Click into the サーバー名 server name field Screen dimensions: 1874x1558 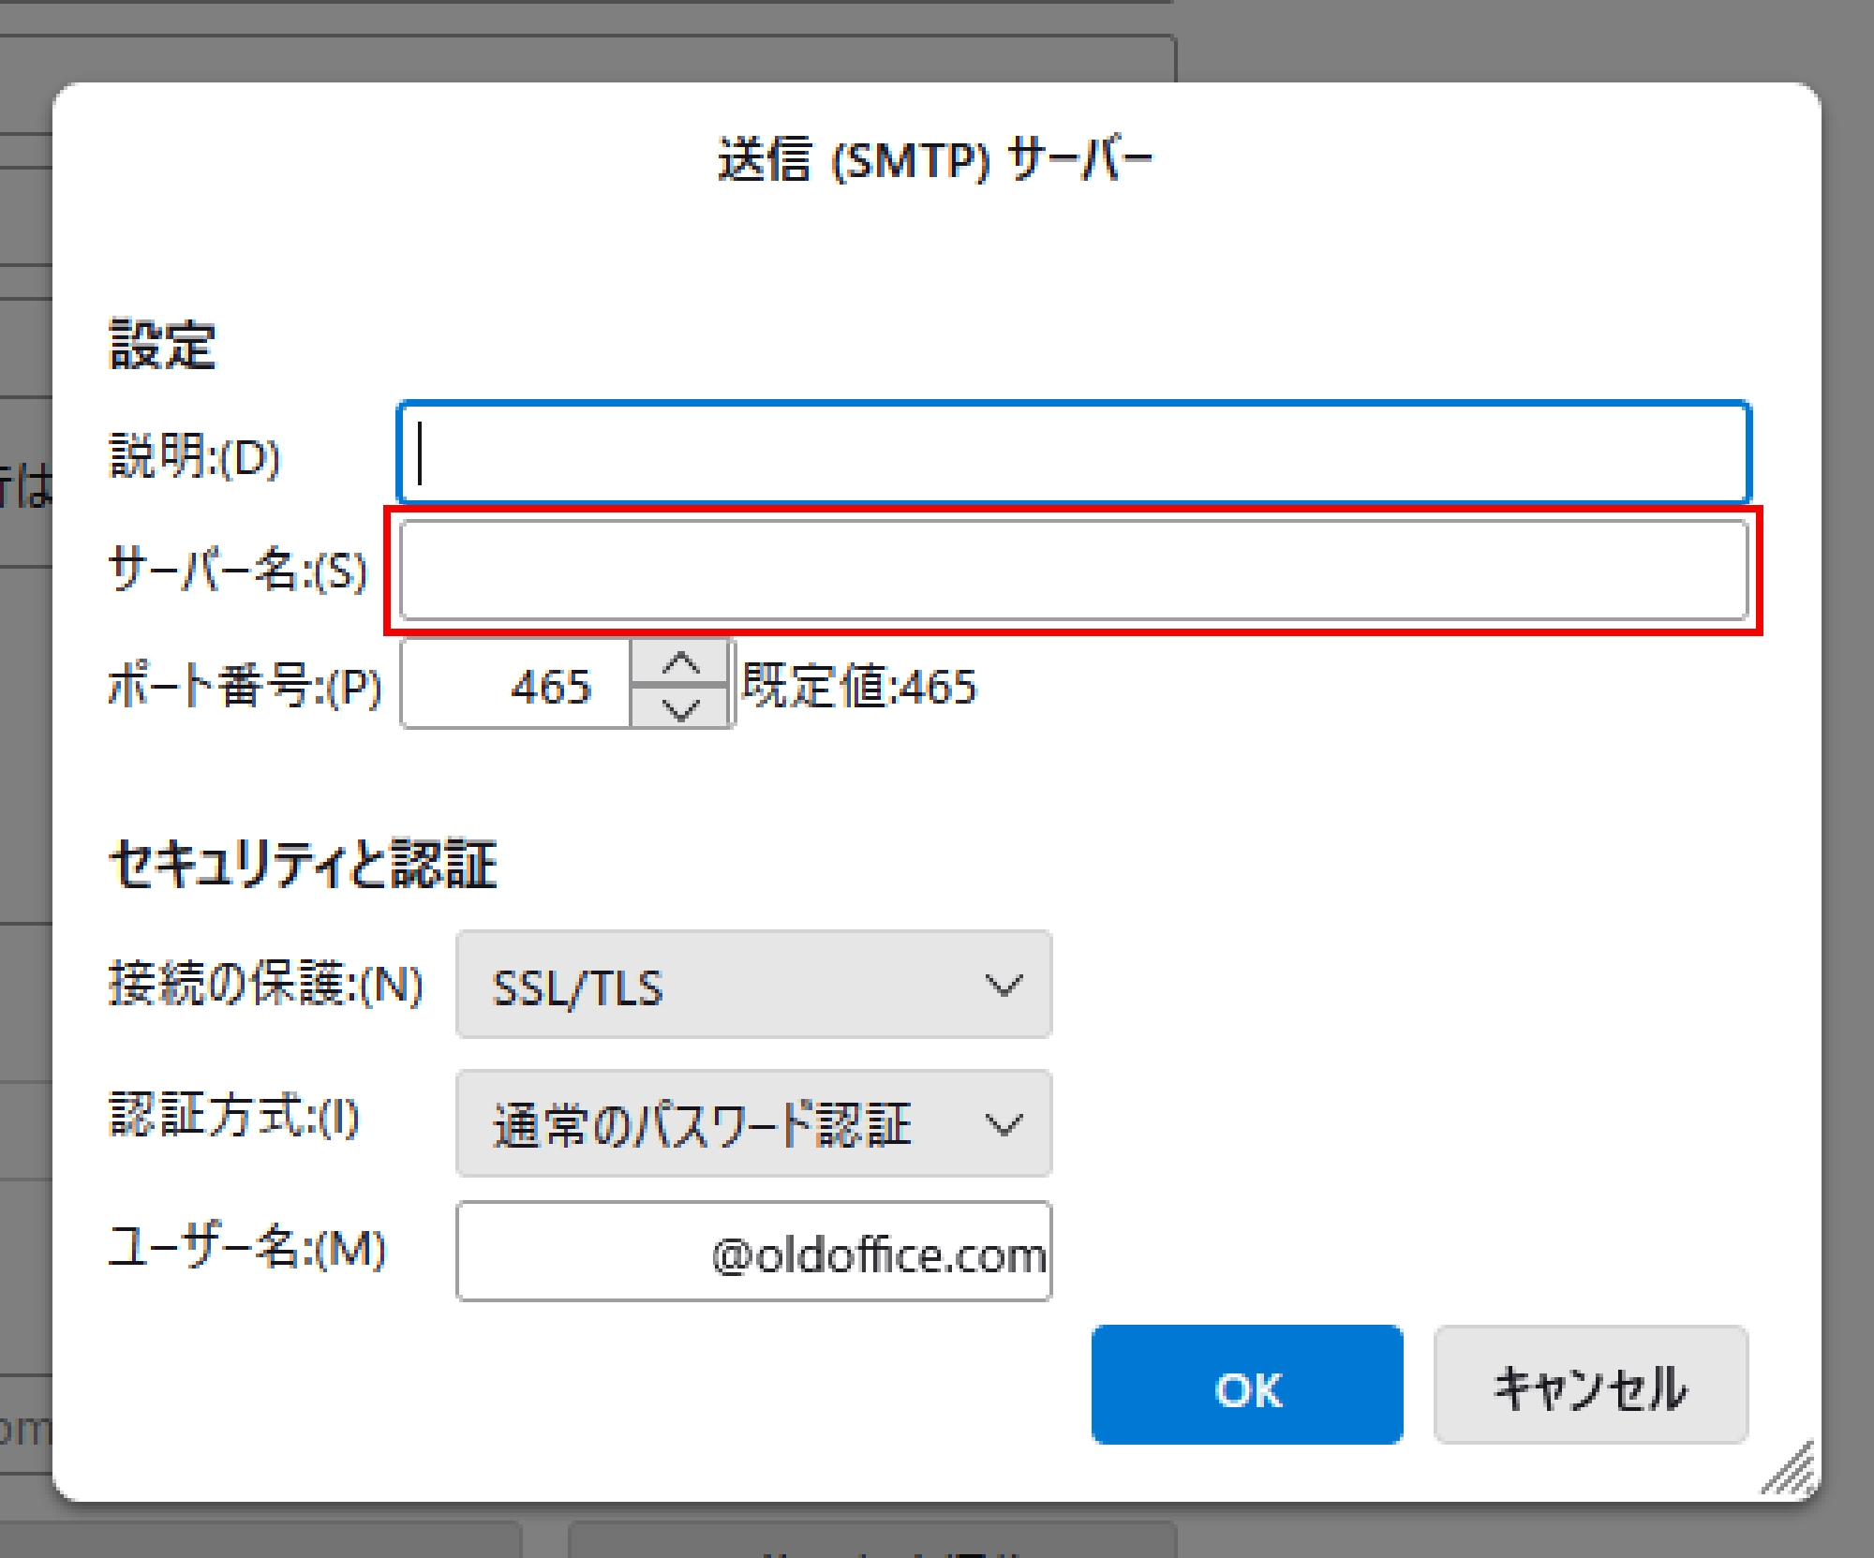tap(1074, 571)
